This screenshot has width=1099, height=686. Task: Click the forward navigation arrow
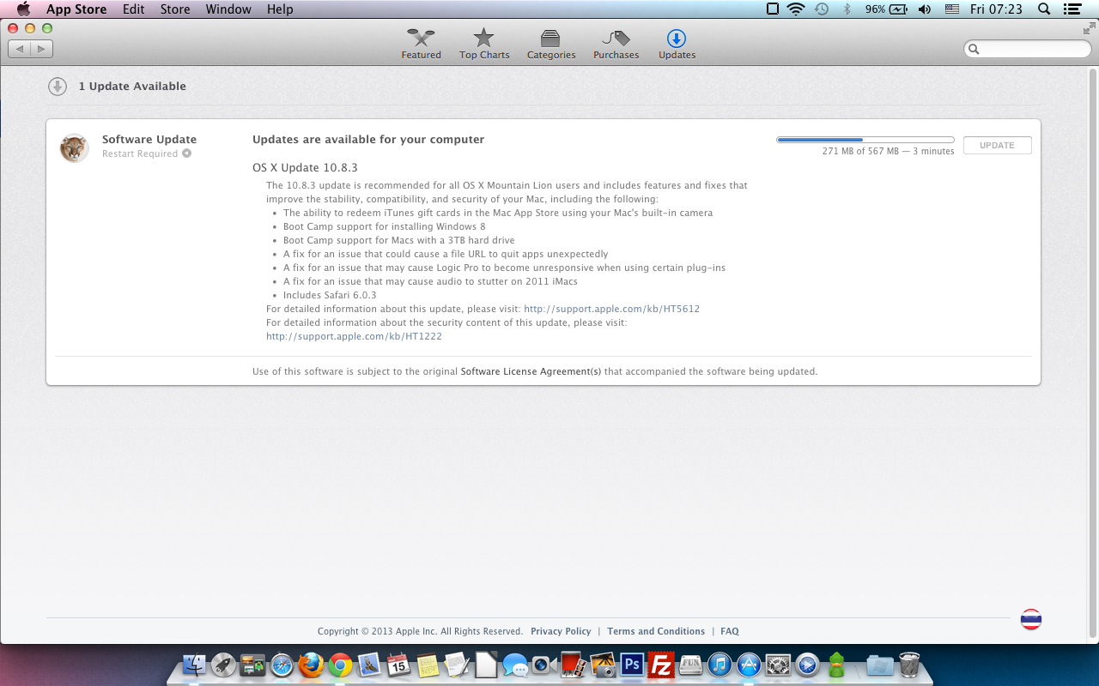[x=42, y=49]
